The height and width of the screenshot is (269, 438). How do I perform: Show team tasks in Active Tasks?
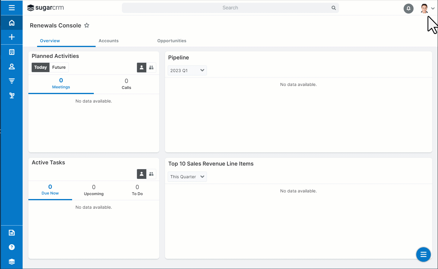151,174
